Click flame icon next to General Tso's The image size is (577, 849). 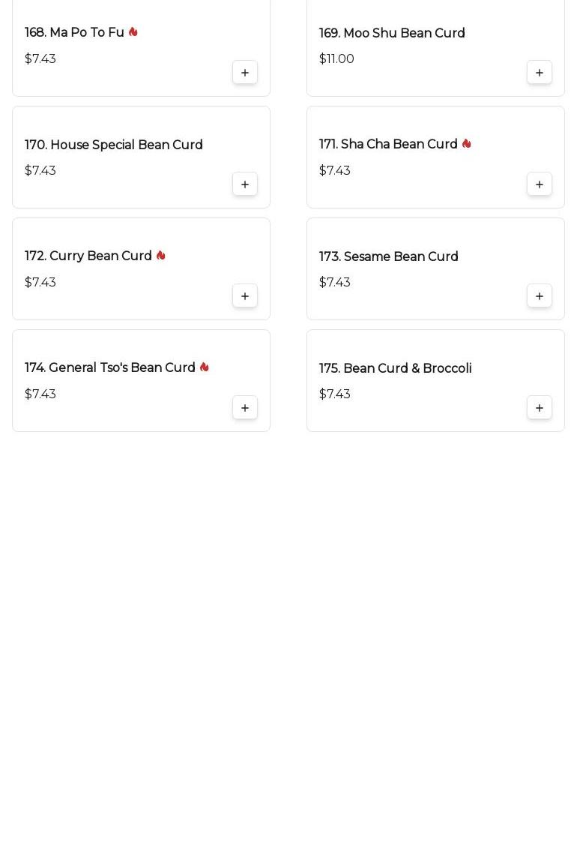(x=205, y=367)
